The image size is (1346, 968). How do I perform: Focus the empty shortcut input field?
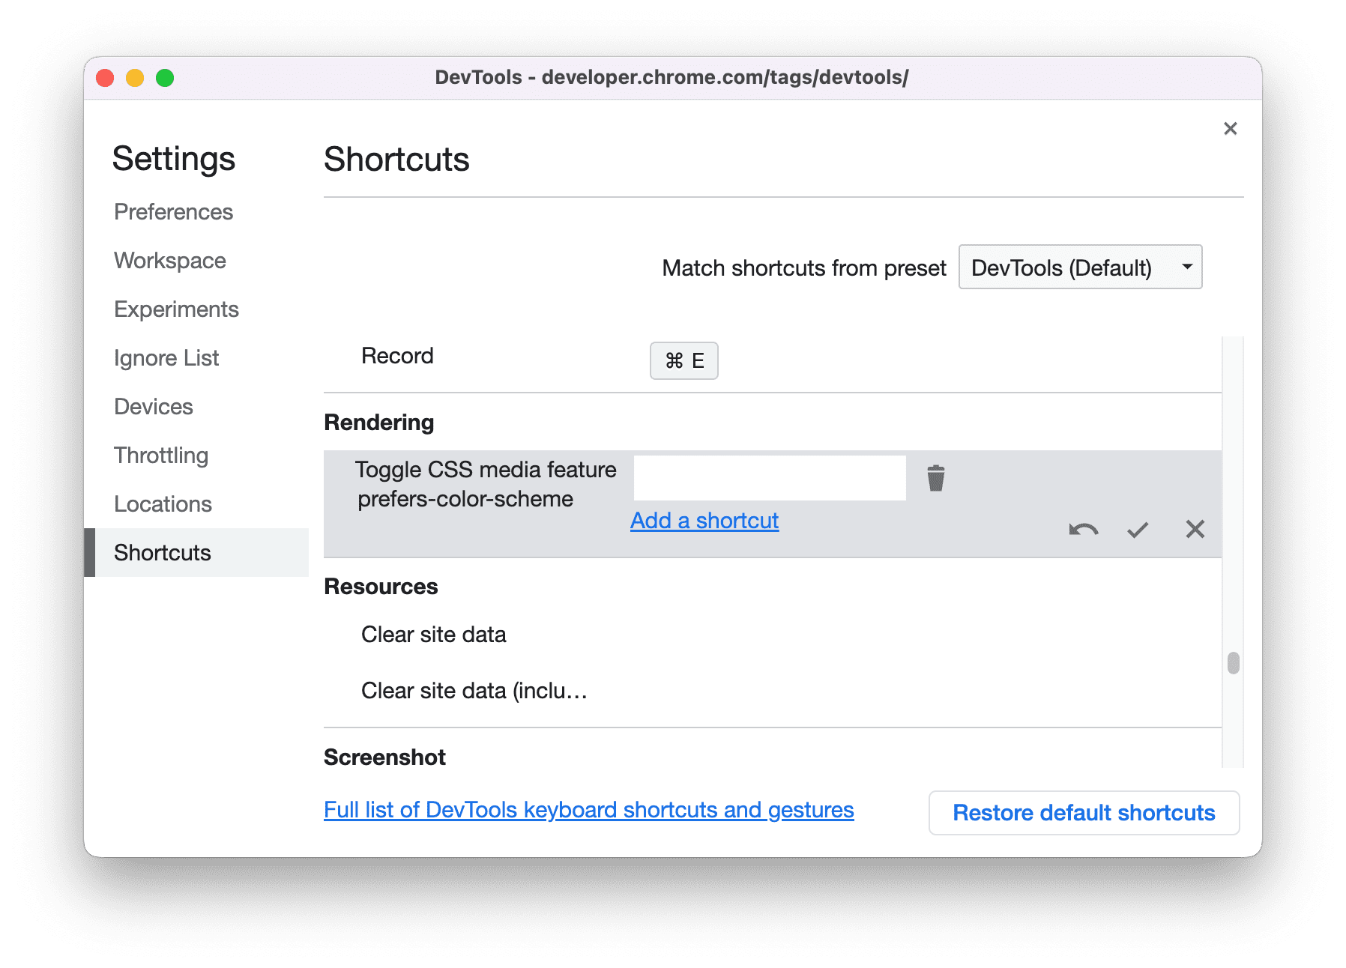[768, 477]
